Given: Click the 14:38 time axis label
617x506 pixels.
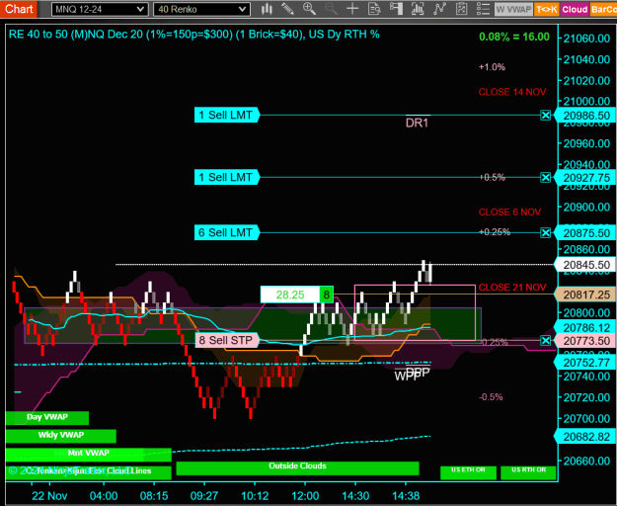Looking at the screenshot, I should (406, 496).
